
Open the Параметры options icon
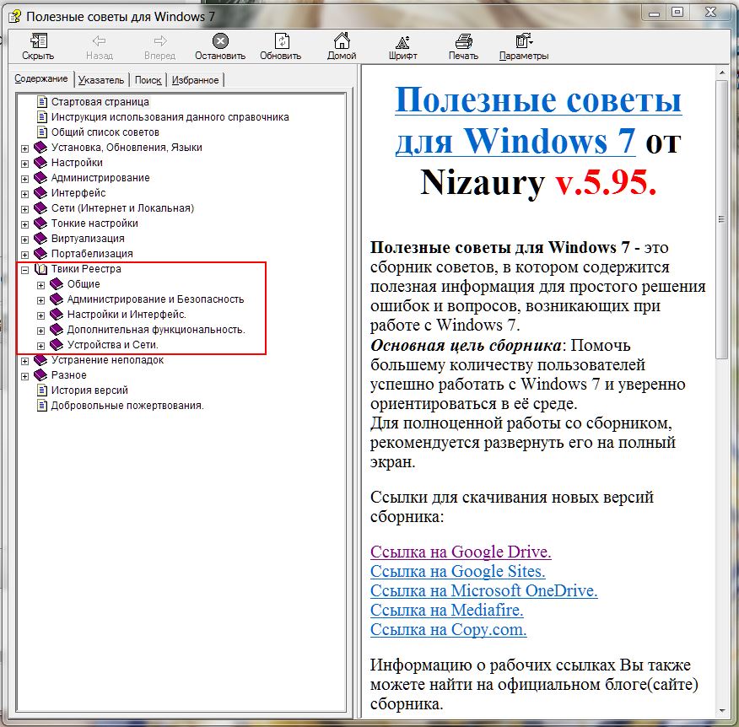524,41
